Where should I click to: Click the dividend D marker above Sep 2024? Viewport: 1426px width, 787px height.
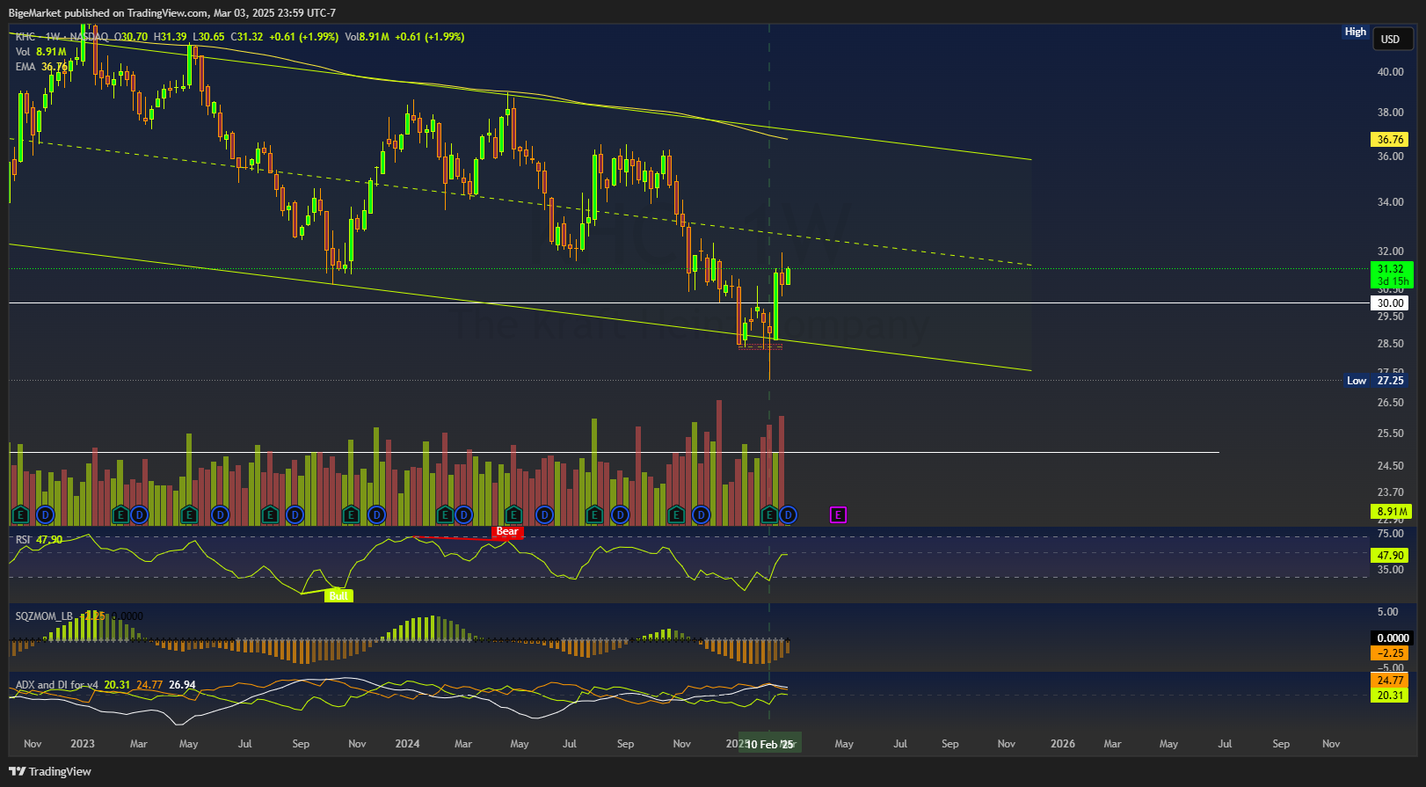(621, 515)
